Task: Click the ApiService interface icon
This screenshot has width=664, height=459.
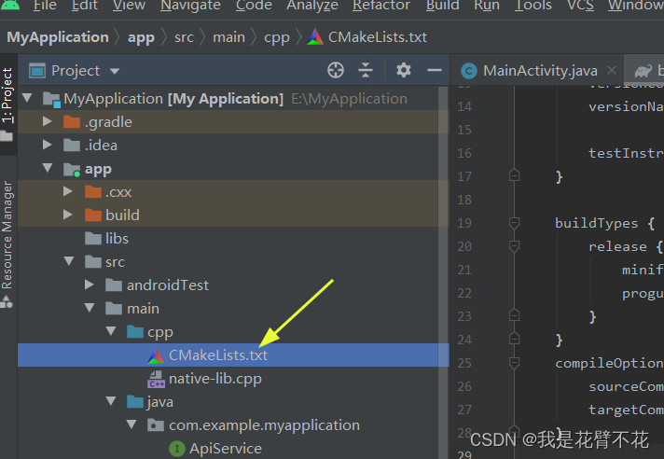Action: (x=177, y=449)
